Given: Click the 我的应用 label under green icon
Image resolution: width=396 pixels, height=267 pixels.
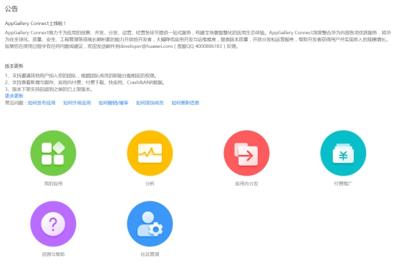Looking at the screenshot, I should pos(53,183).
